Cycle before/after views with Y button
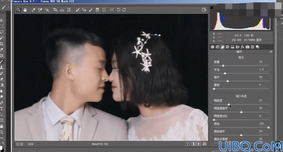Image resolution: width=283 pixels, height=152 pixels. pyautogui.click(x=188, y=144)
